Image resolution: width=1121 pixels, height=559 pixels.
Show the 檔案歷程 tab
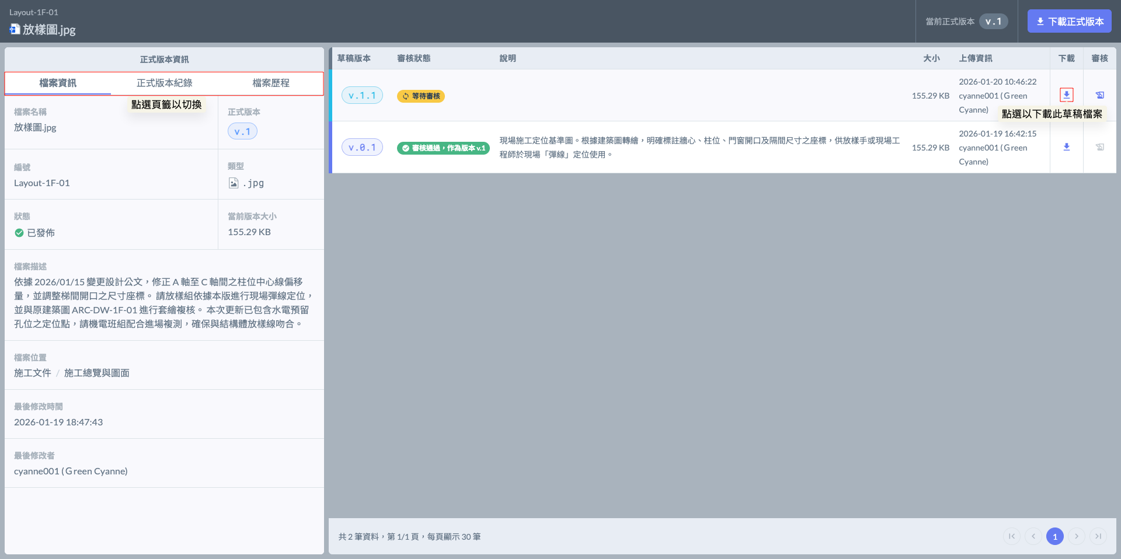tap(271, 83)
